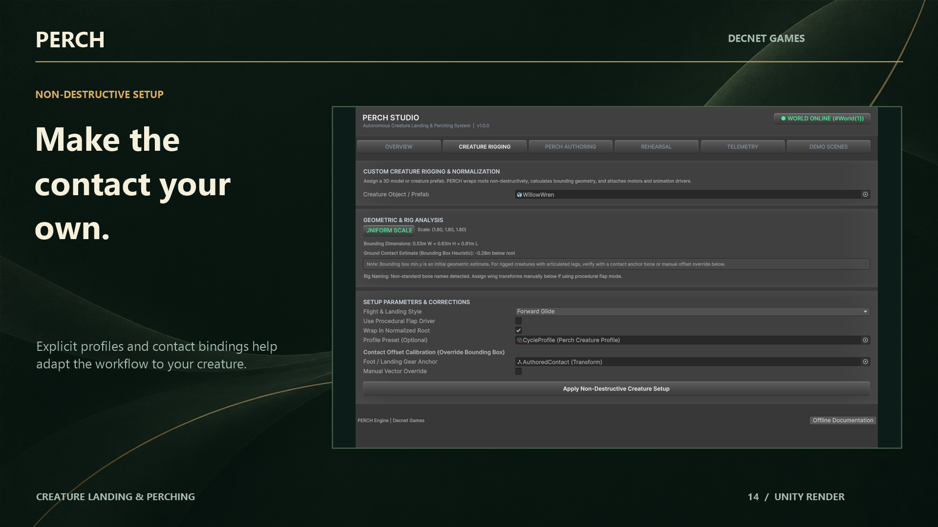938x527 pixels.
Task: Click the World Online (#World(1)) button
Action: click(822, 119)
